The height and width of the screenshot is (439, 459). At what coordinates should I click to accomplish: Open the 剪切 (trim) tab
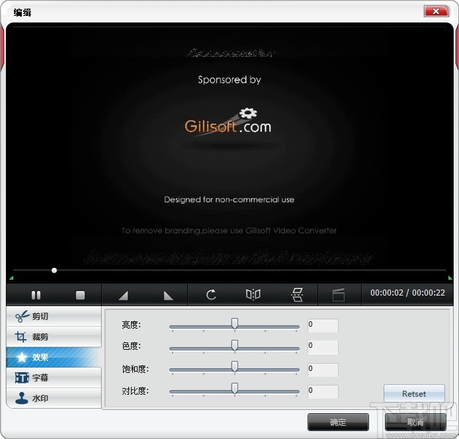(54, 317)
